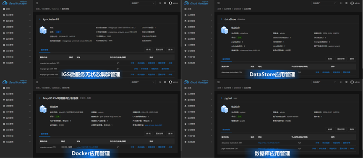Open language globe in pgtest panel
Viewport: 363px width, 163px height.
(346, 82)
